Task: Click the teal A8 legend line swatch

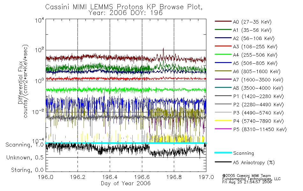Action: (x=223, y=88)
